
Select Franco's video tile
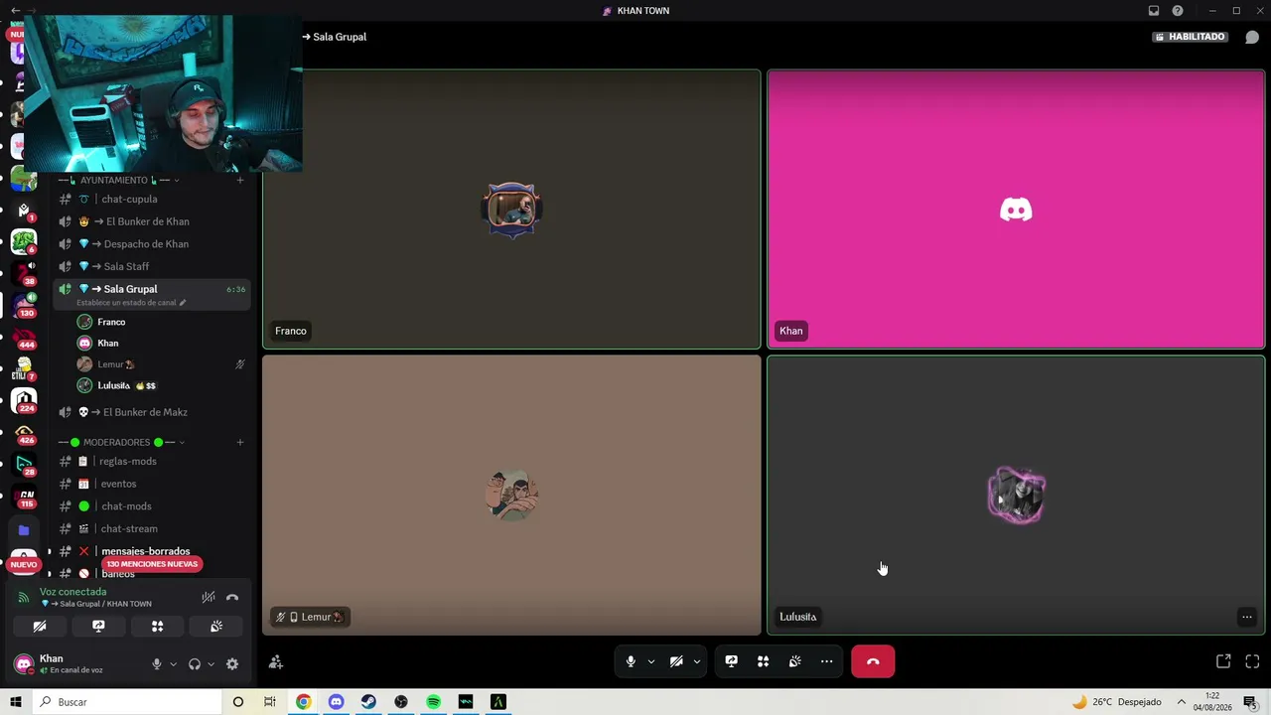pos(511,210)
